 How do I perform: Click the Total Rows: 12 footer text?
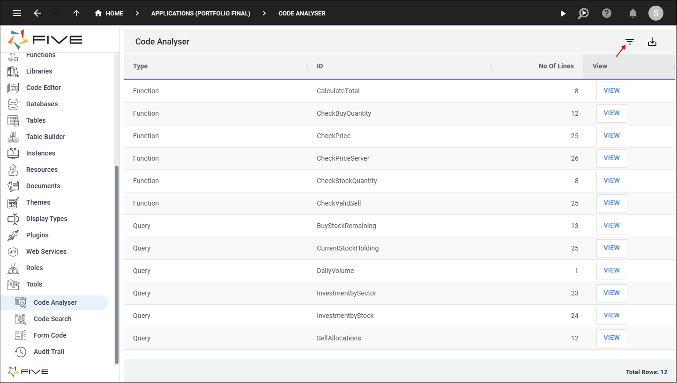pos(647,372)
